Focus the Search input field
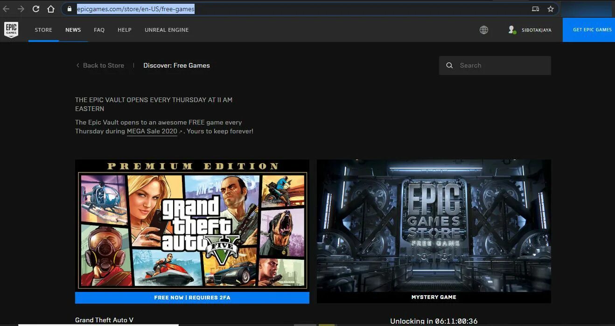Viewport: 615px width, 326px height. coord(495,66)
